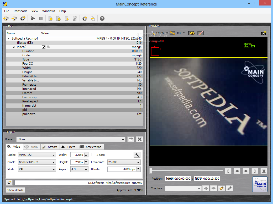Click the preview aspect ratio icon

(172, 33)
